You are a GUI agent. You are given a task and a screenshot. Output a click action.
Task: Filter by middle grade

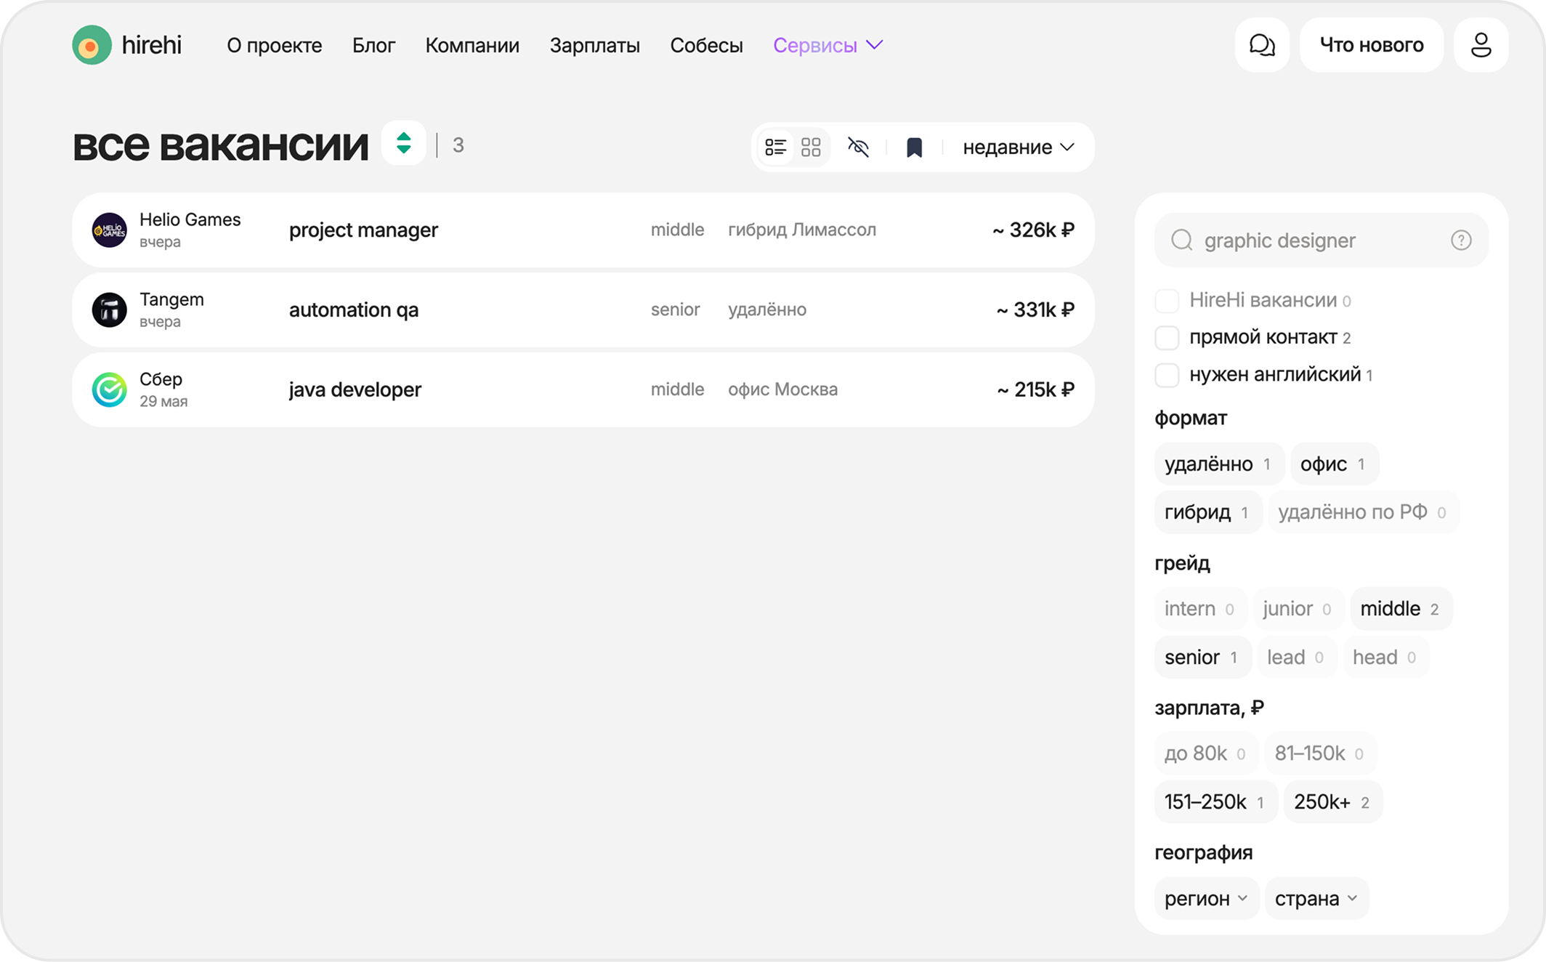click(1400, 609)
